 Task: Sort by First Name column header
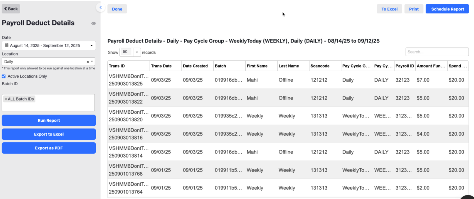point(261,66)
